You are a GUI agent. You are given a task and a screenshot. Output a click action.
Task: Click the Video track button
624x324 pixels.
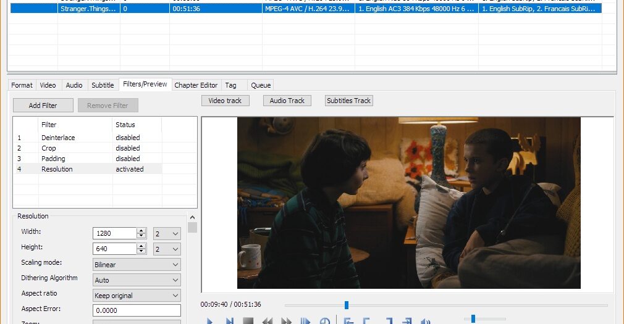tap(226, 101)
